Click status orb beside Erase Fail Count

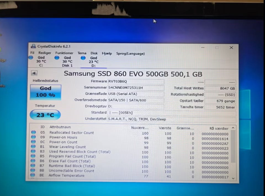click(33, 160)
